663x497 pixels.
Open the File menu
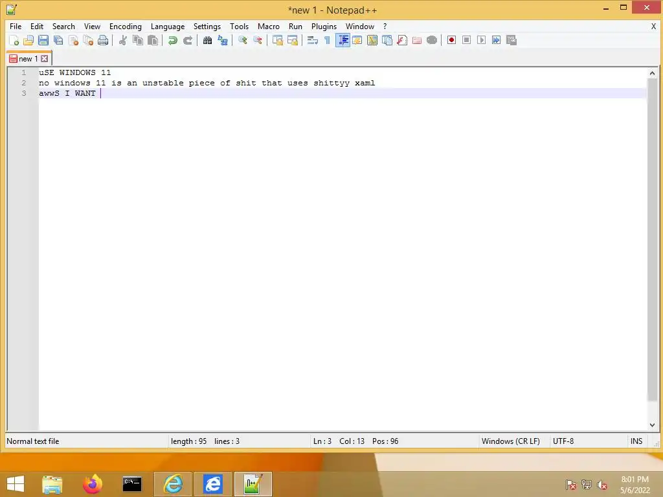(x=16, y=26)
